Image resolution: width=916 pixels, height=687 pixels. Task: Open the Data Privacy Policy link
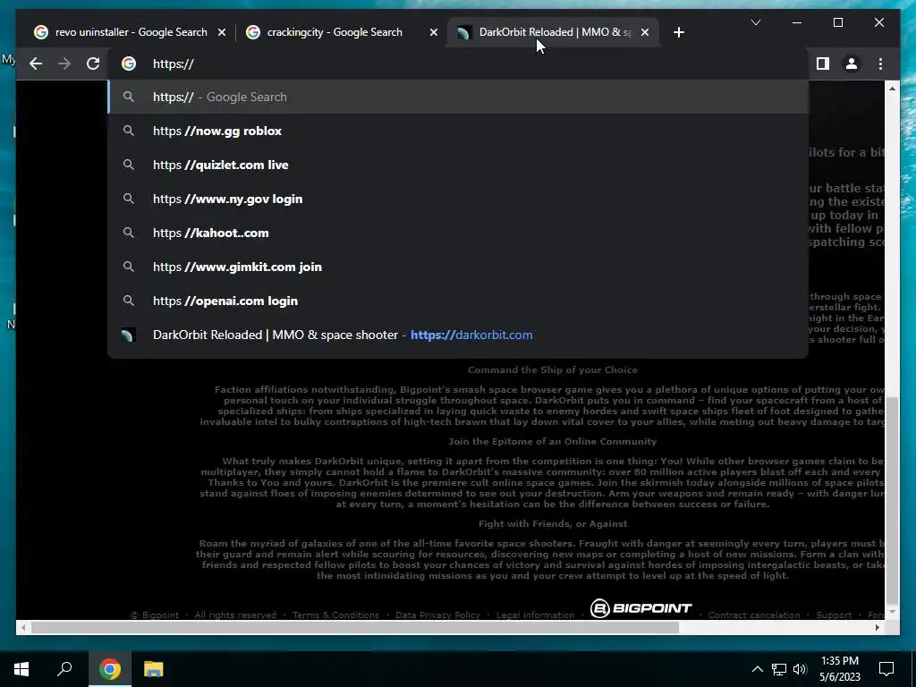[437, 615]
